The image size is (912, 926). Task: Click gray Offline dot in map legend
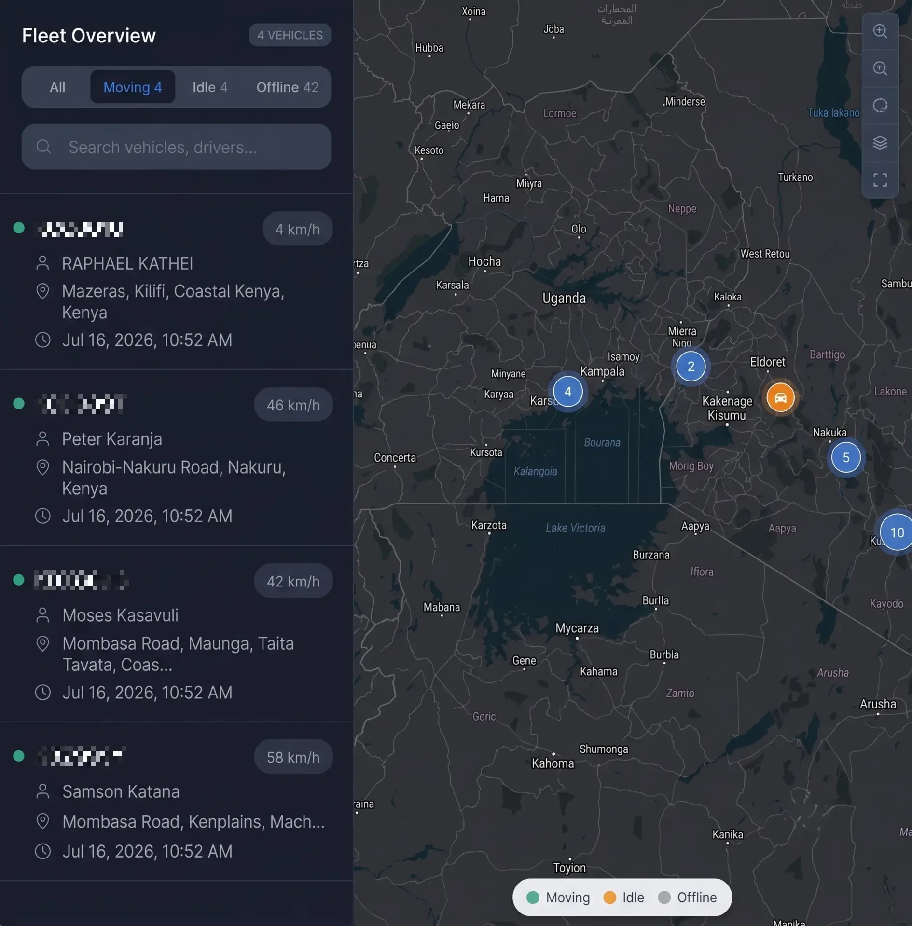[664, 898]
